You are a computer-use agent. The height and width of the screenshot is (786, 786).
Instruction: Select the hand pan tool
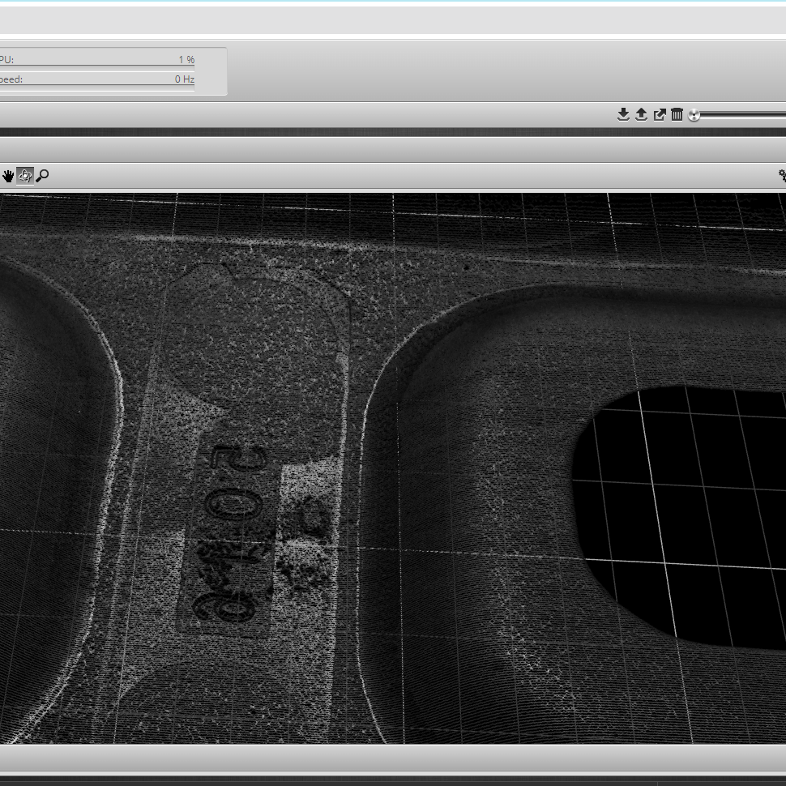8,176
